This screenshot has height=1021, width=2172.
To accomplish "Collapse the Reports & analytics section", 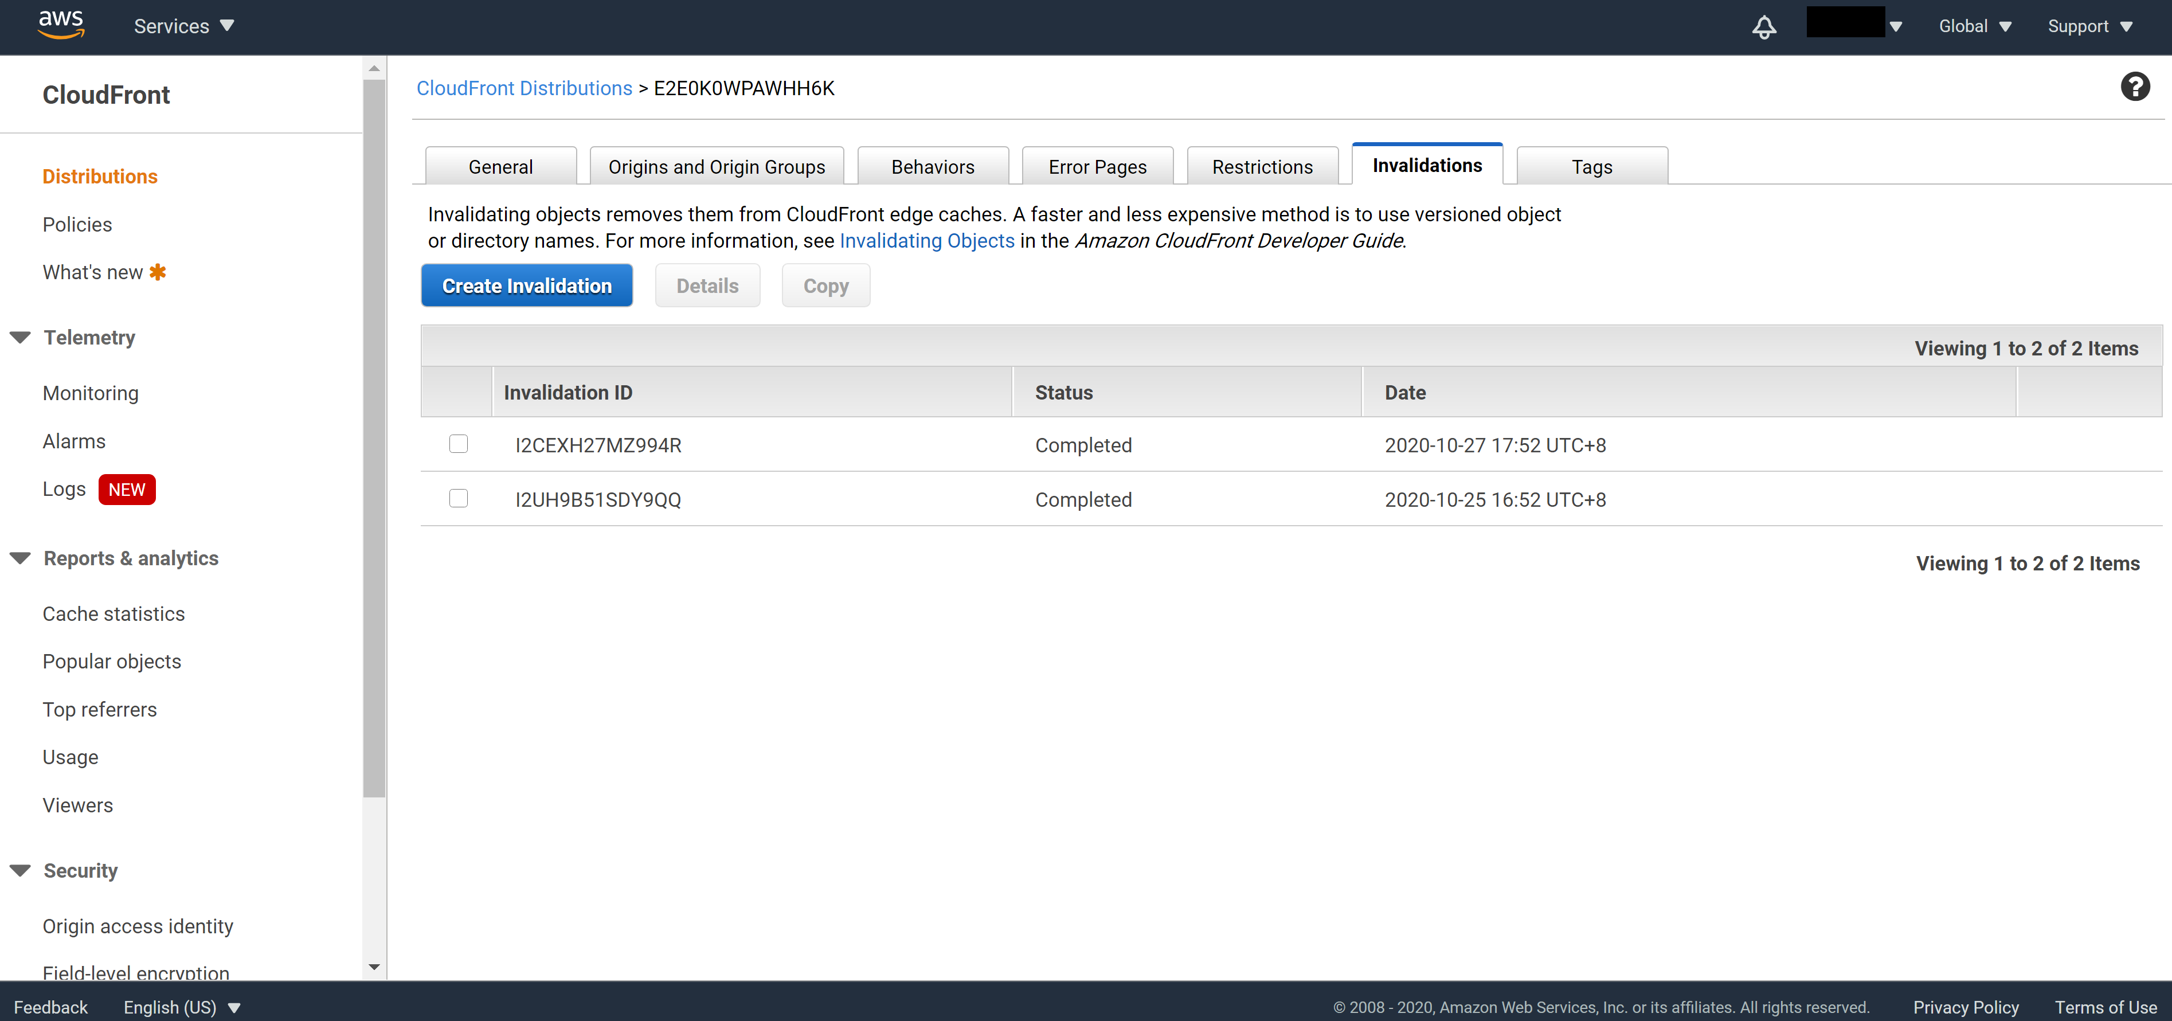I will click(20, 558).
